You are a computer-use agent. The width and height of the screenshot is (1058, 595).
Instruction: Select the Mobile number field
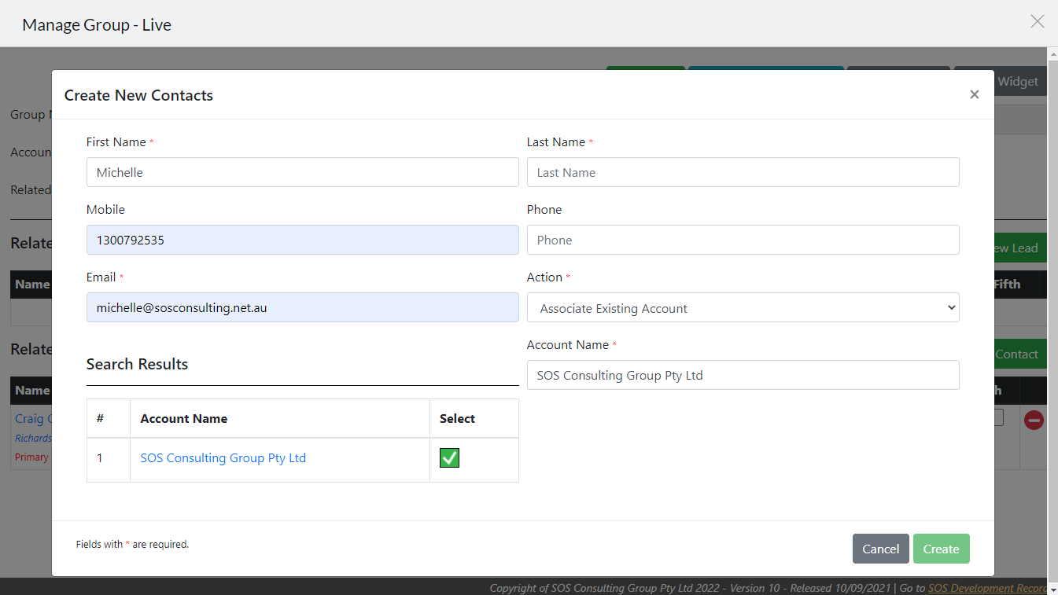point(302,240)
